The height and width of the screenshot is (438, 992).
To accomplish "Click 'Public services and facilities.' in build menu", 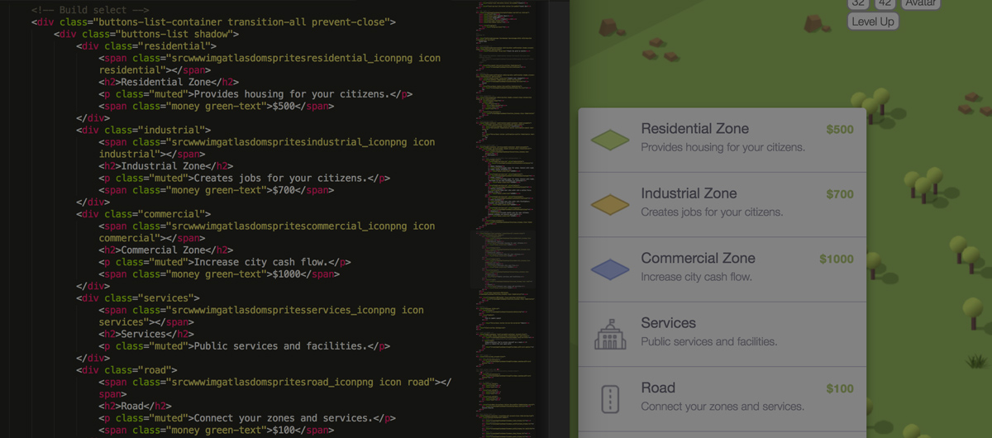I will [x=709, y=341].
